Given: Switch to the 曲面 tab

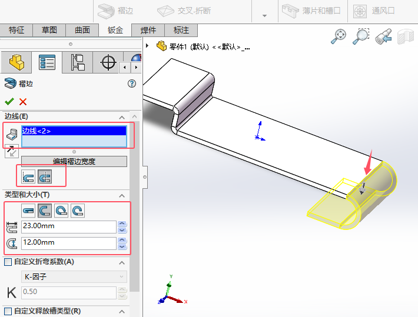Looking at the screenshot, I should pos(82,30).
